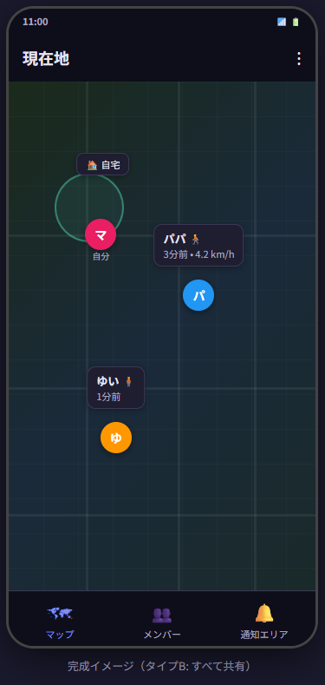Tap the battery indicator in status bar

(296, 22)
